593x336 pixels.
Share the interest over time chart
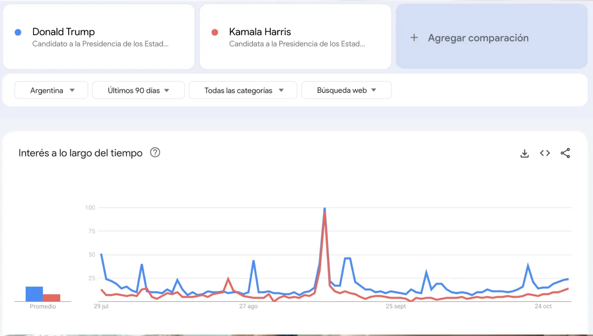point(565,153)
